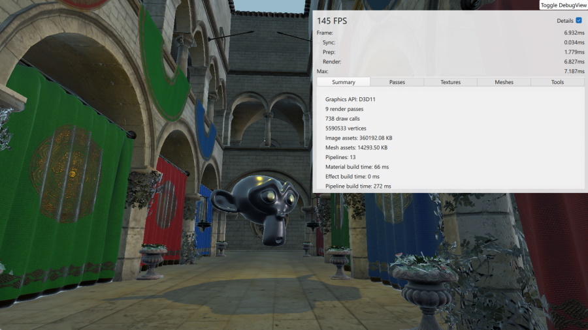Screen dimensions: 588x330
Task: Click the 738 draw calls entry
Action: [x=342, y=119]
